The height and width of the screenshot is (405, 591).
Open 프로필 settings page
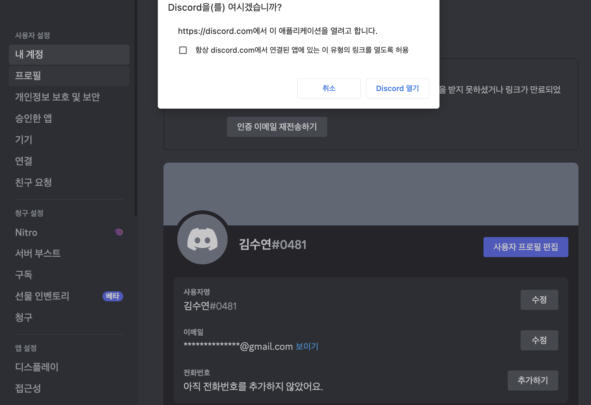point(69,76)
